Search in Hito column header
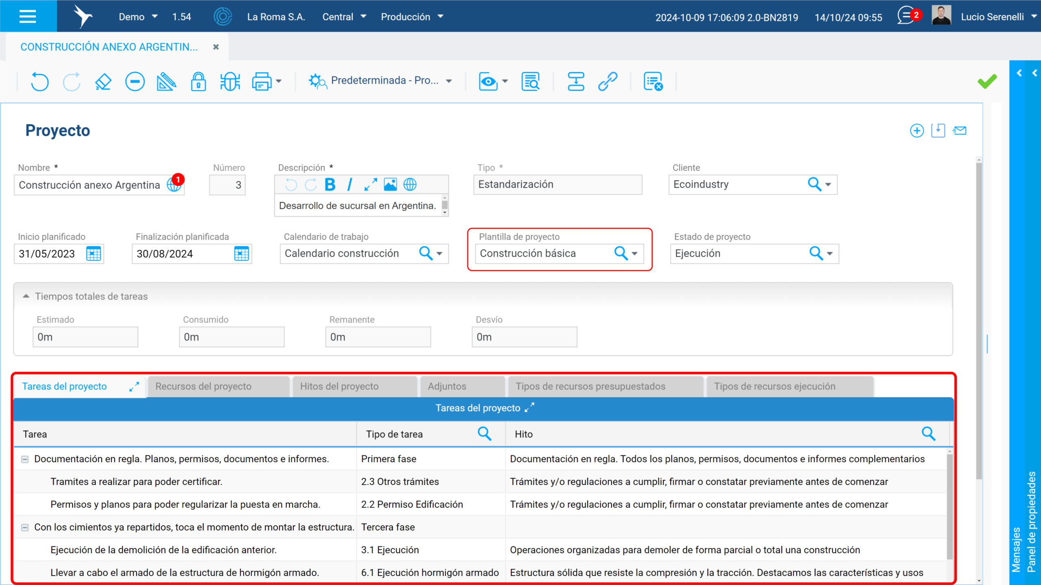This screenshot has width=1041, height=585. [928, 433]
